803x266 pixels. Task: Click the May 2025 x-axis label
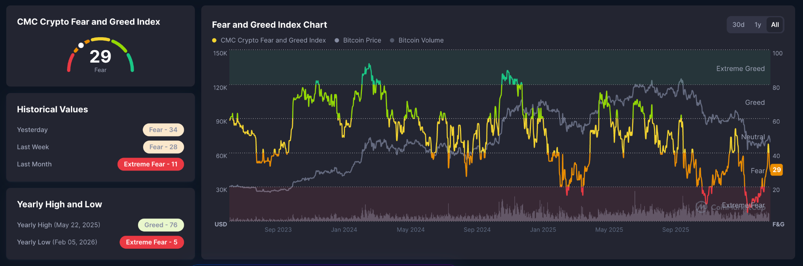click(x=609, y=230)
